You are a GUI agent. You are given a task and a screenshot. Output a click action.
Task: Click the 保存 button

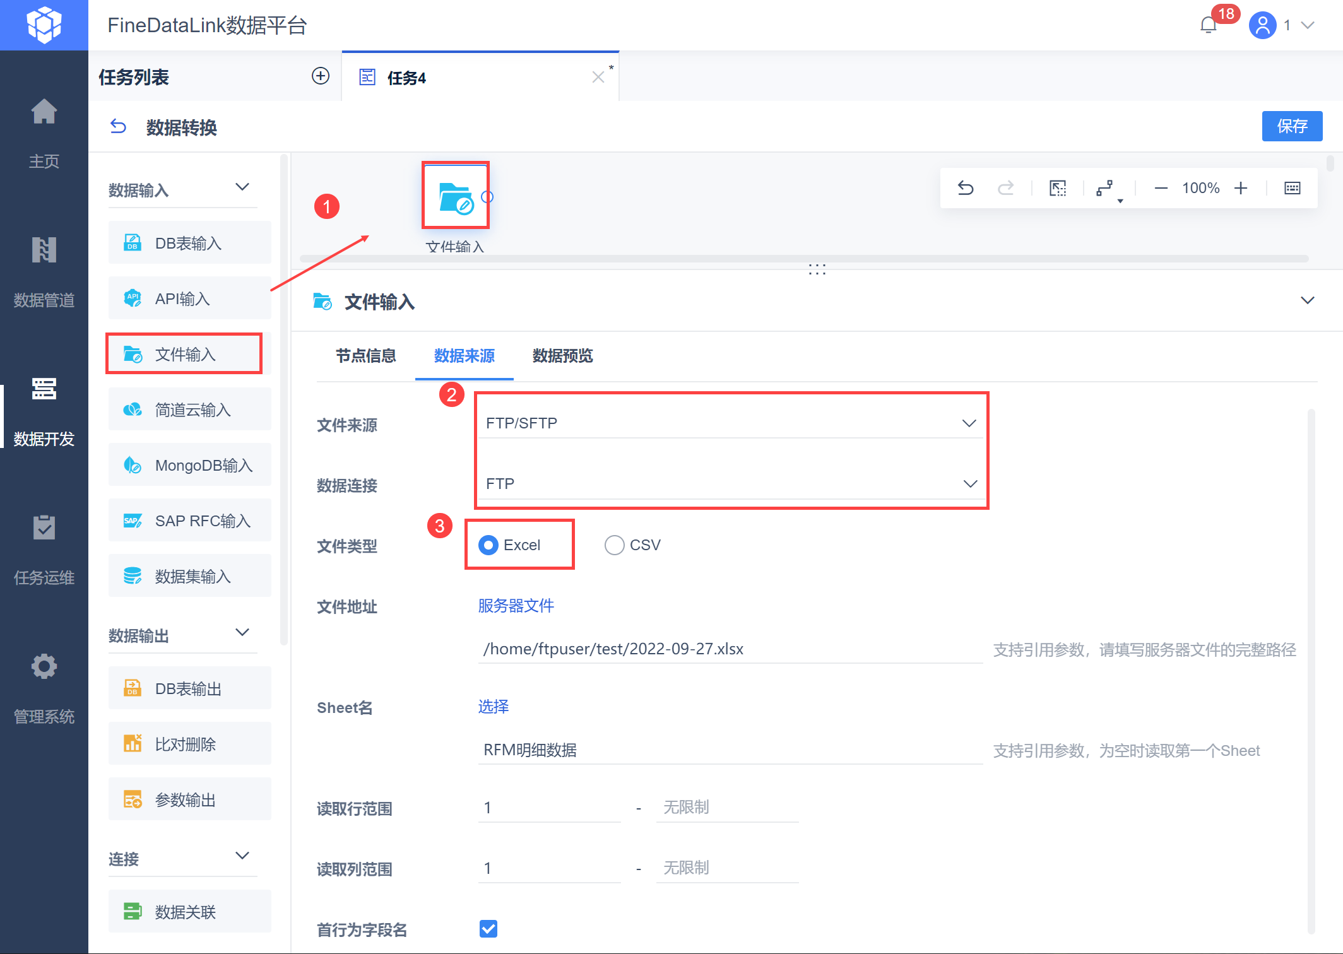coord(1291,126)
